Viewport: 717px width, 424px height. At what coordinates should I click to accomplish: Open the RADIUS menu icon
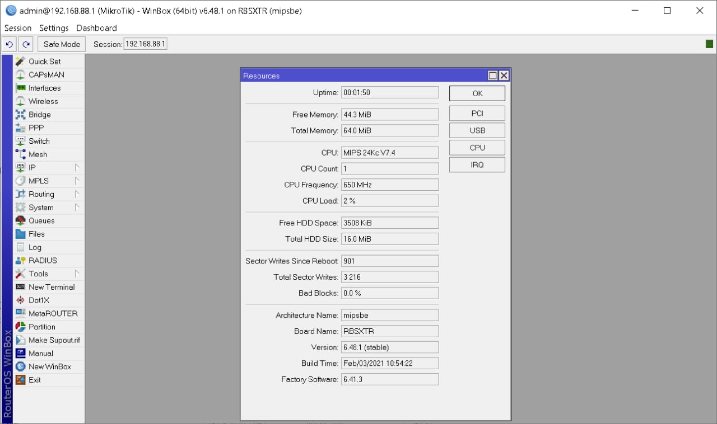[x=20, y=260]
